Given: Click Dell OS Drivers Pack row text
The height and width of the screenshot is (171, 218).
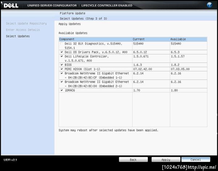Looking at the screenshot, I should tap(96, 52).
